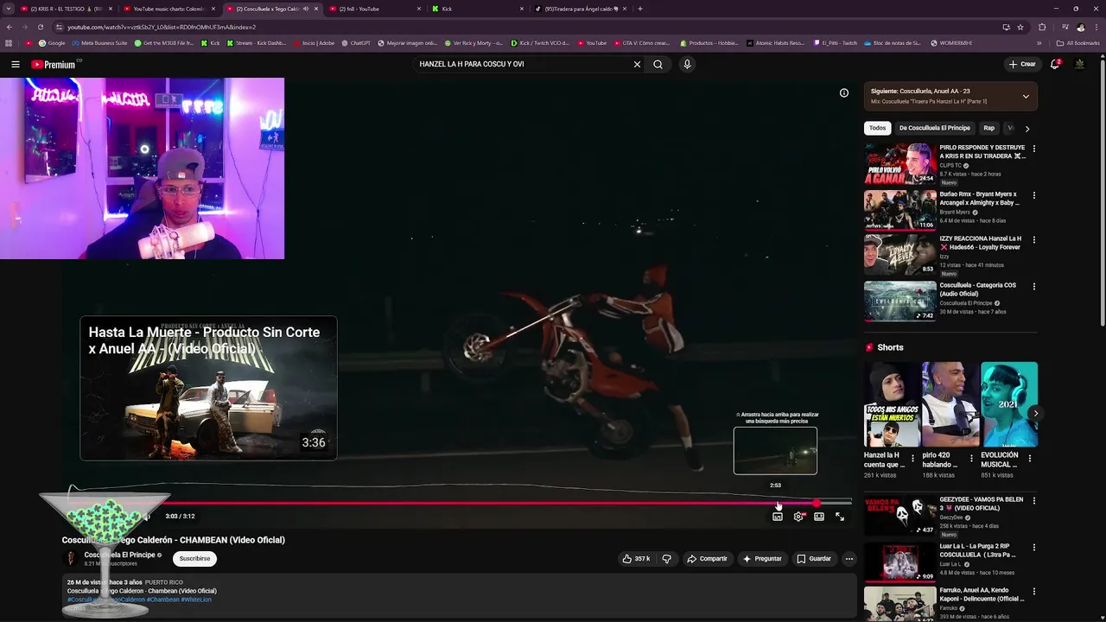The image size is (1106, 622).
Task: Click red scrubber handle on progress bar
Action: tap(817, 503)
